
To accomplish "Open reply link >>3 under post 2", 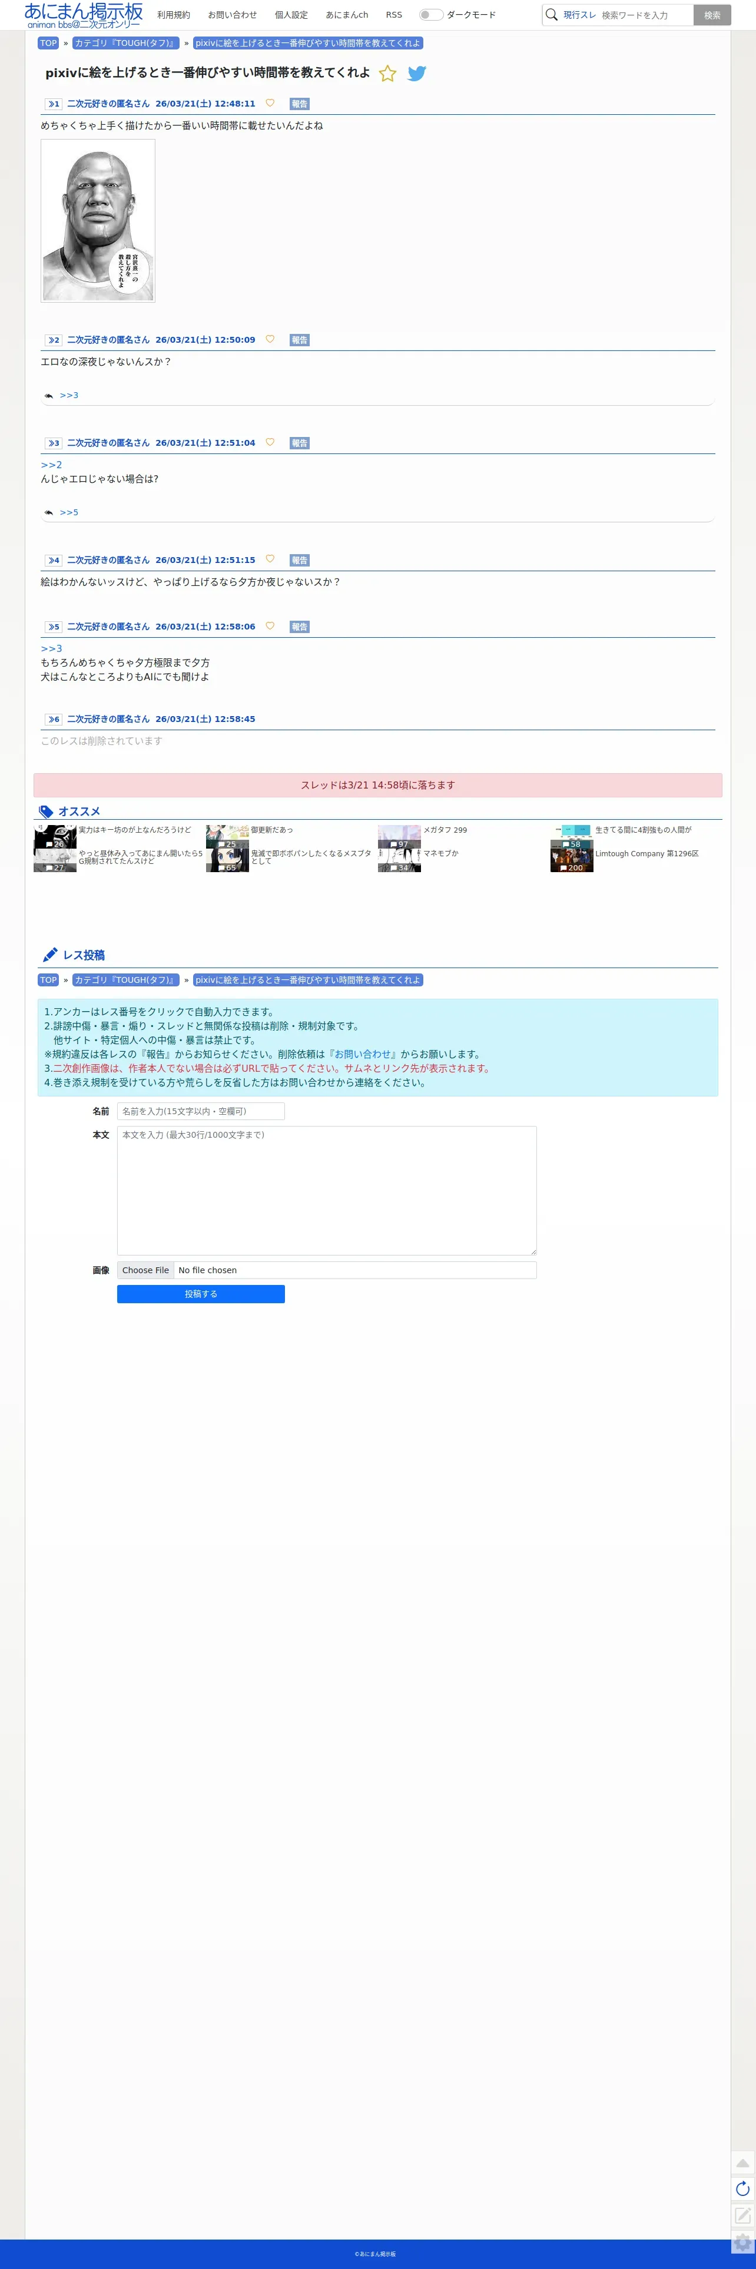I will 69,396.
